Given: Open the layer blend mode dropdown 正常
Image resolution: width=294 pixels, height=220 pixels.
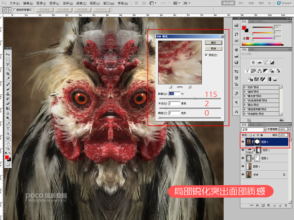Looking at the screenshot, I should (x=253, y=130).
